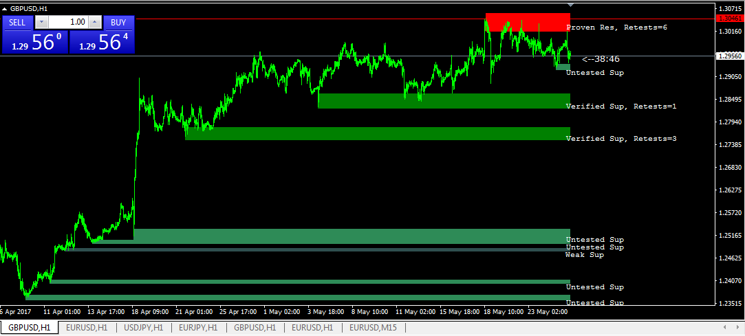745x336 pixels.
Task: Click the '11 May 02:00' time axis label
Action: pyautogui.click(x=415, y=312)
